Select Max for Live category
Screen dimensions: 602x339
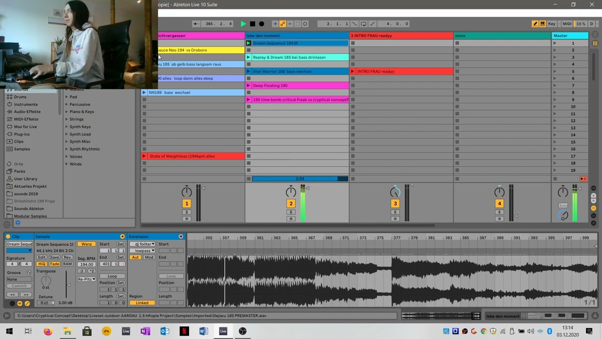25,127
